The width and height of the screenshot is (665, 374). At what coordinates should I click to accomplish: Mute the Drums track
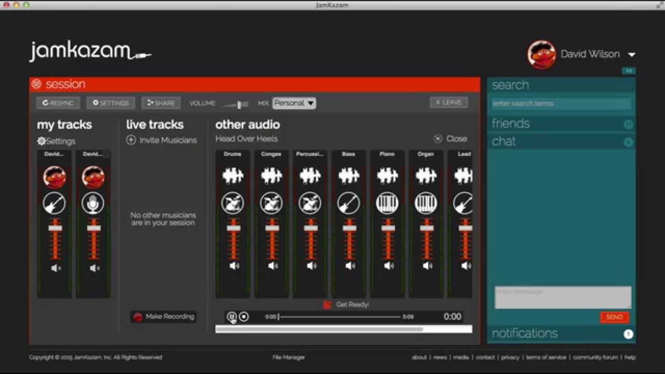point(234,266)
